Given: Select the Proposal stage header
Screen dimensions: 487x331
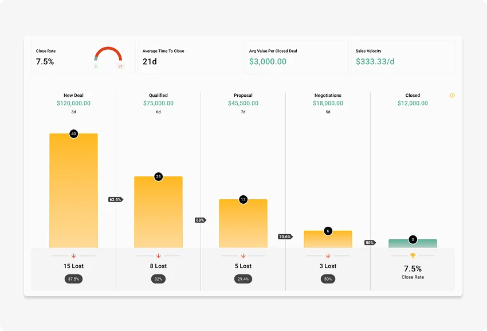Looking at the screenshot, I should click(243, 96).
